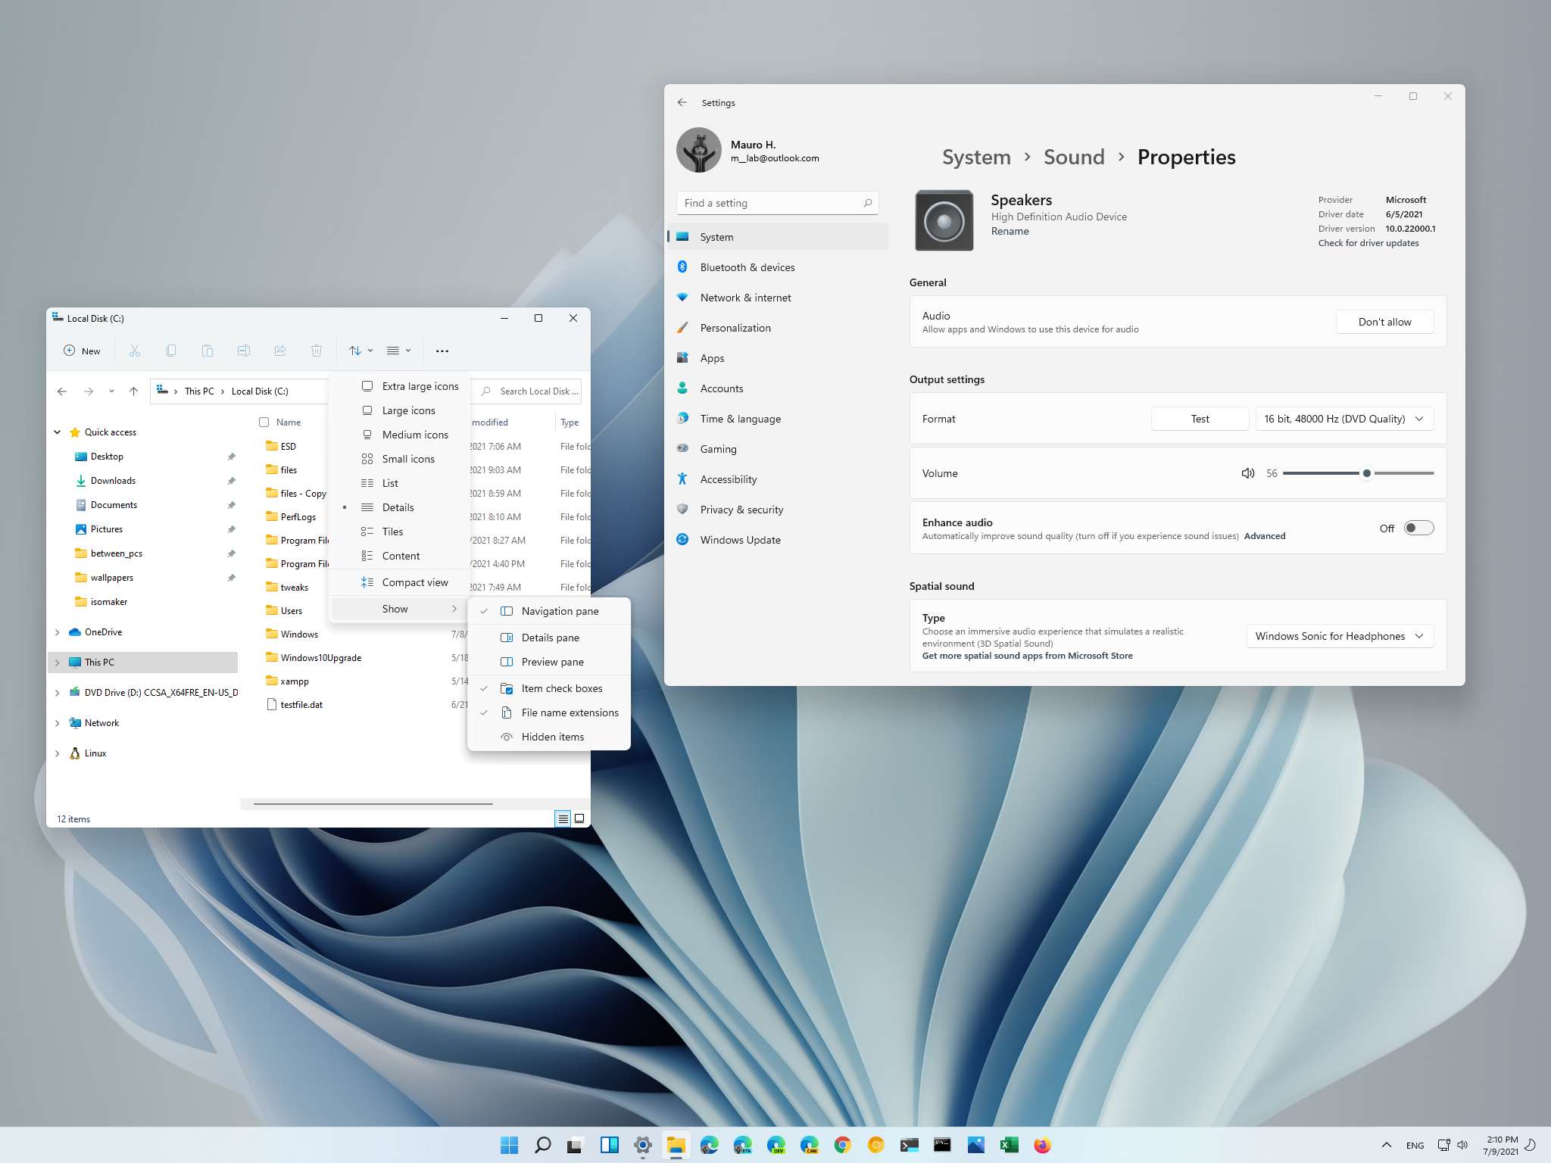The width and height of the screenshot is (1551, 1163).
Task: Click the Preview pane option in Show menu
Action: pos(552,661)
